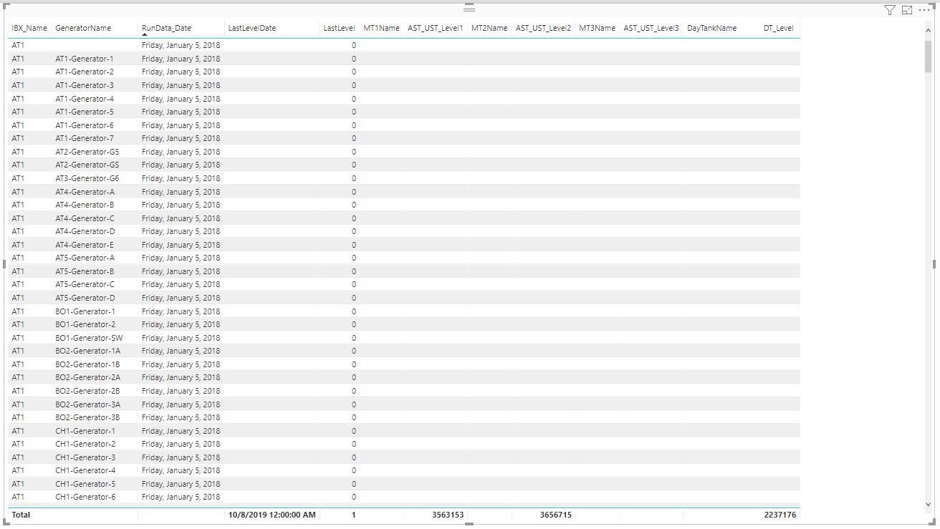
Task: Select BO2-Generator-1A cell
Action: [x=88, y=351]
